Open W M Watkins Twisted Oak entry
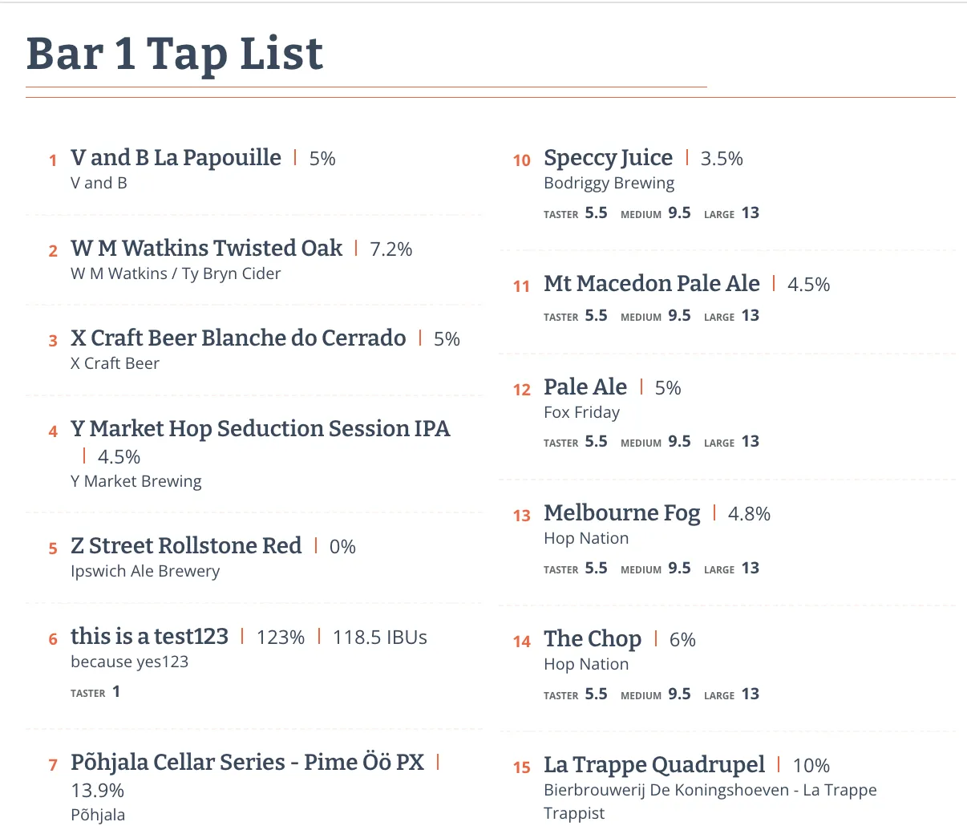 click(x=206, y=249)
